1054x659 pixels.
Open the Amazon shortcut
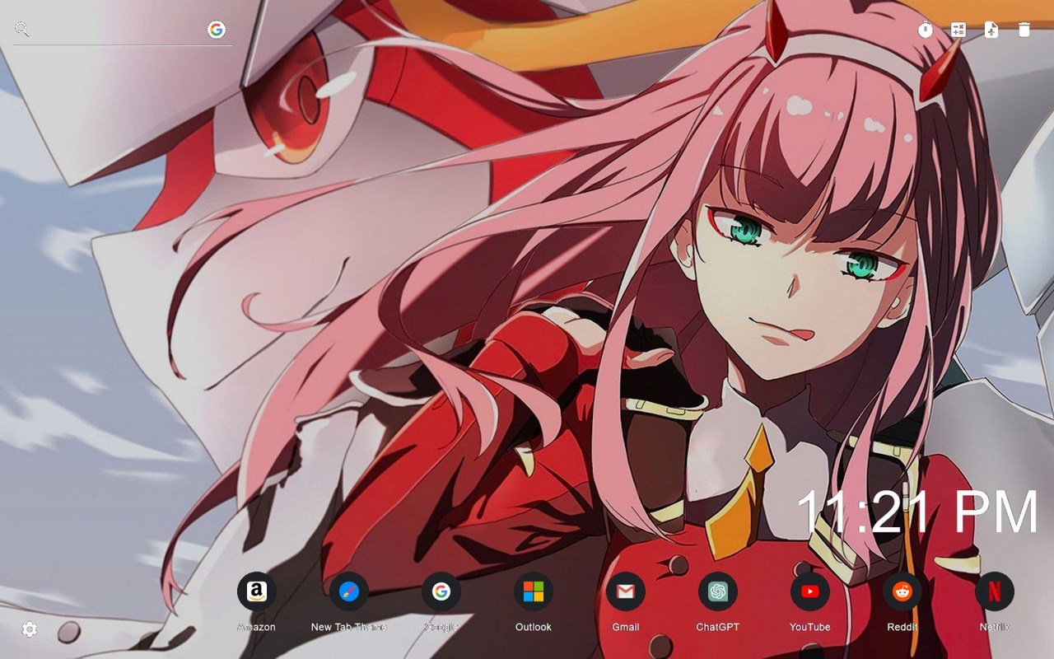[257, 591]
